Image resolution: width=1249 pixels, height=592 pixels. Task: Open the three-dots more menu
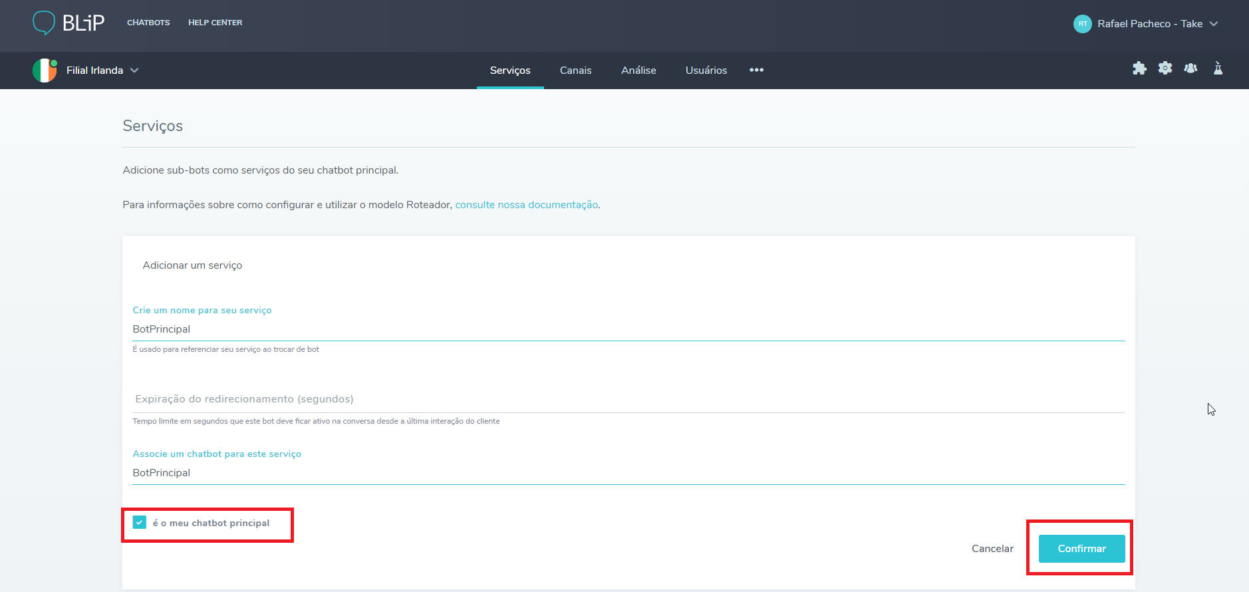pos(756,70)
